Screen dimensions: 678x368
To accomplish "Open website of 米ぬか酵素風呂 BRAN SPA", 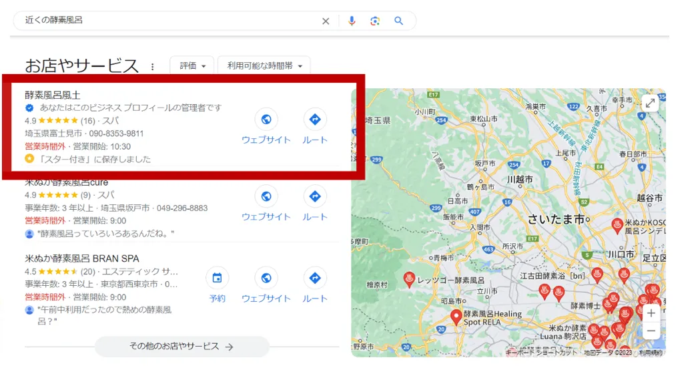I will coord(266,285).
